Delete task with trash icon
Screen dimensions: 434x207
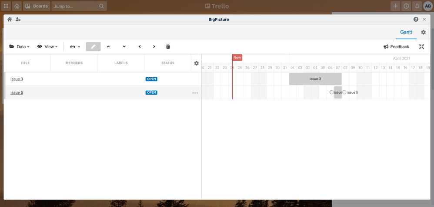click(x=168, y=47)
